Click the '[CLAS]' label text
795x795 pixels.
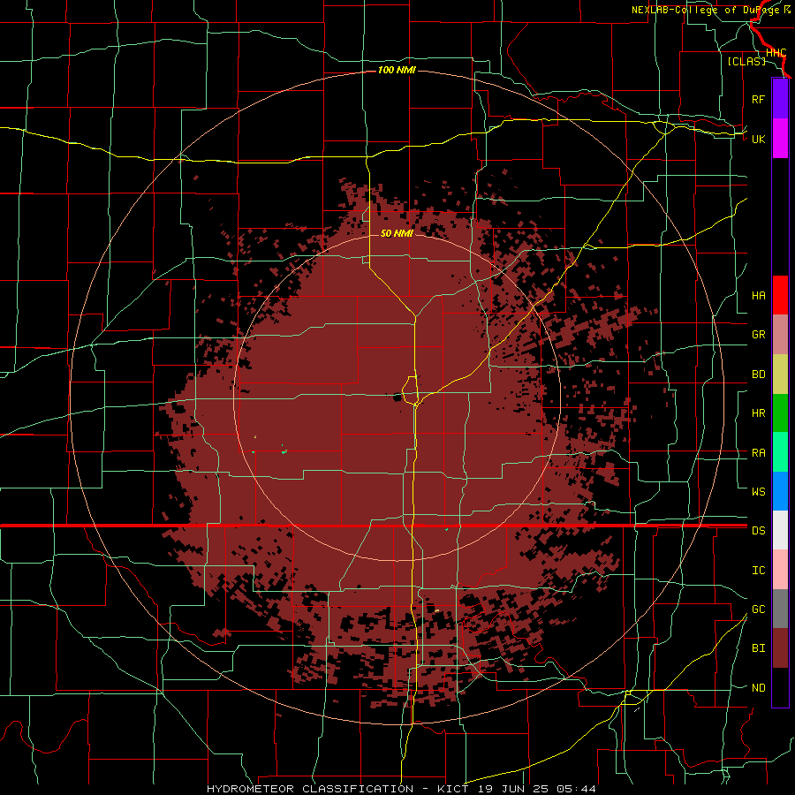[746, 61]
